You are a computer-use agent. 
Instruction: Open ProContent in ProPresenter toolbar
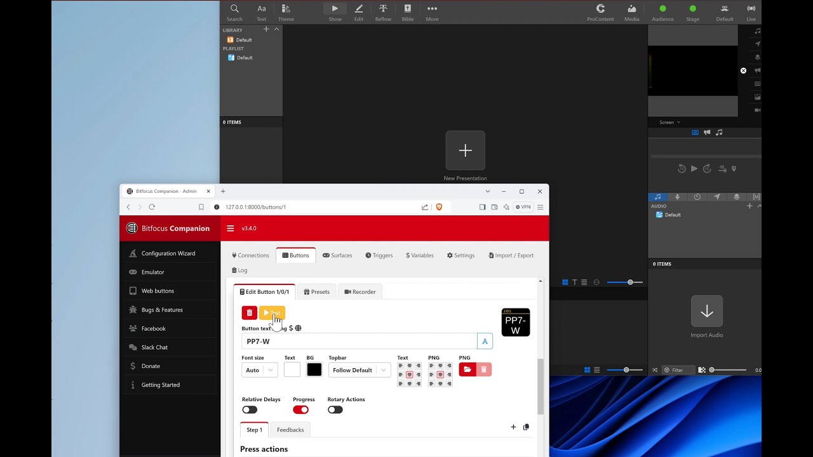(600, 12)
